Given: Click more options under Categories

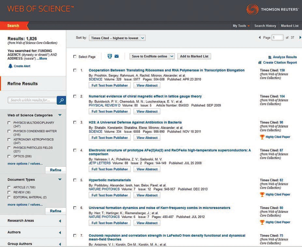Looking at the screenshot, I should tap(25, 164).
